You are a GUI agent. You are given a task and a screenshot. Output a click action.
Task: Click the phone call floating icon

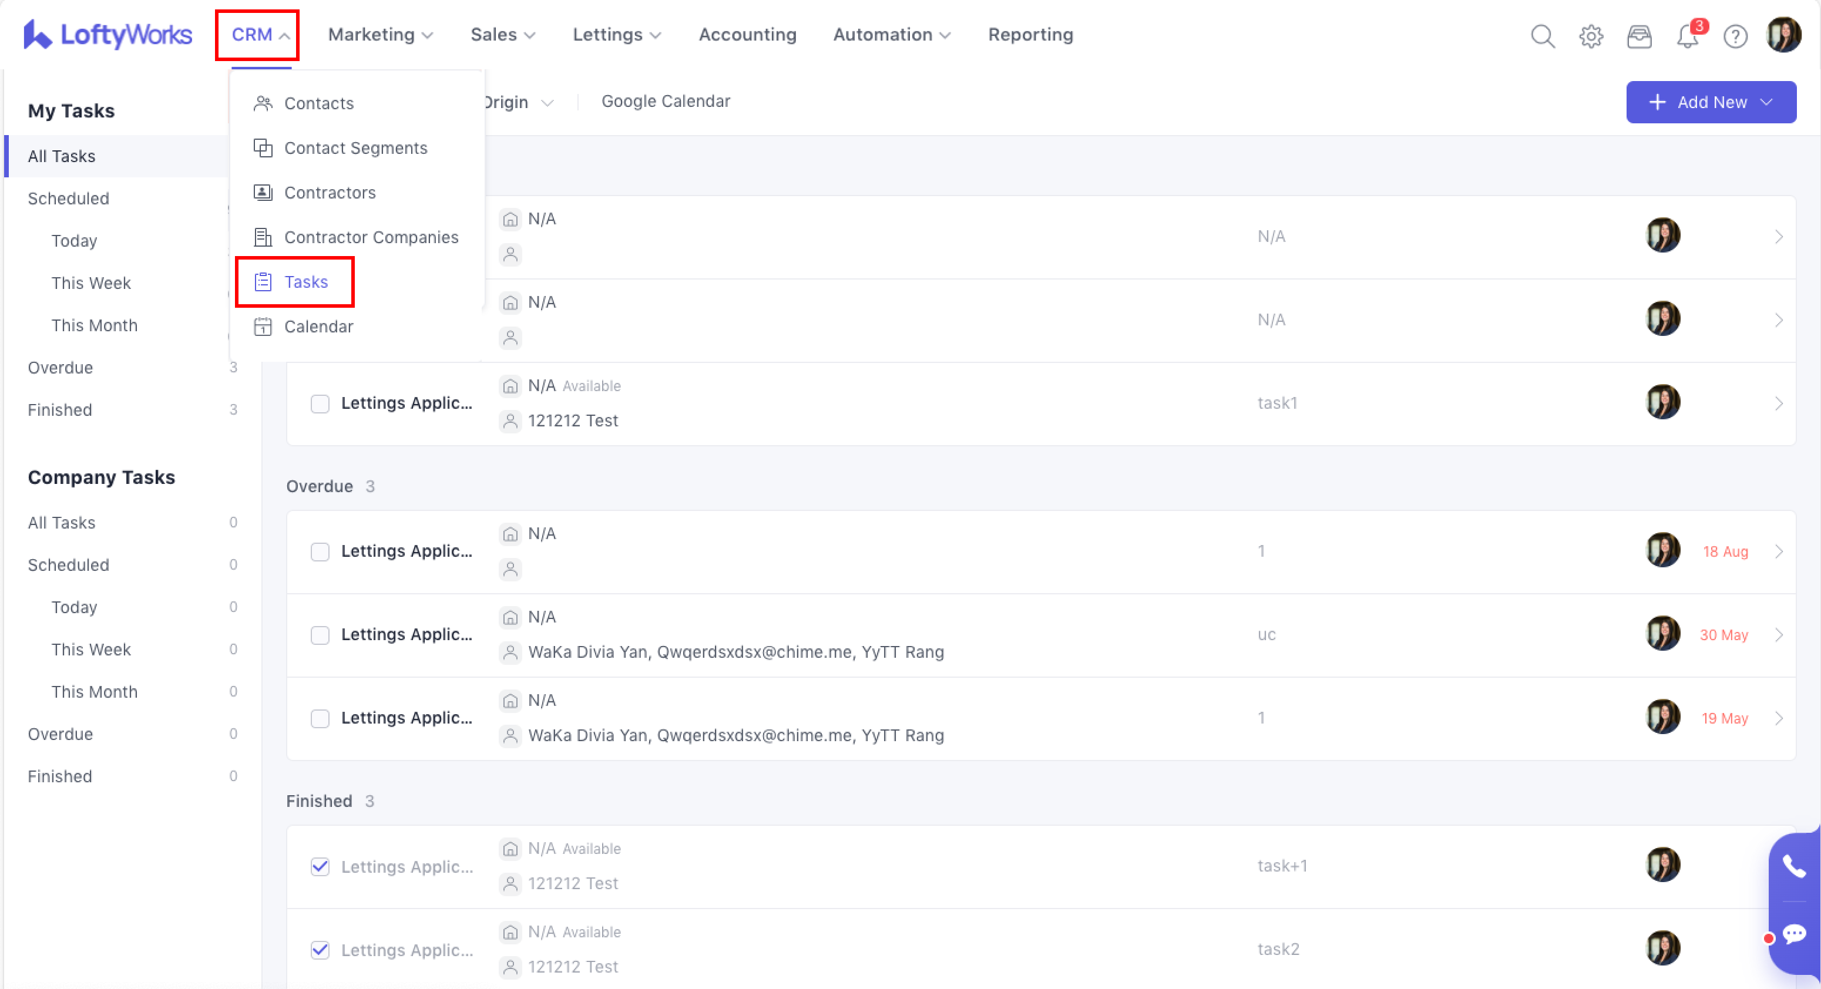[1794, 865]
